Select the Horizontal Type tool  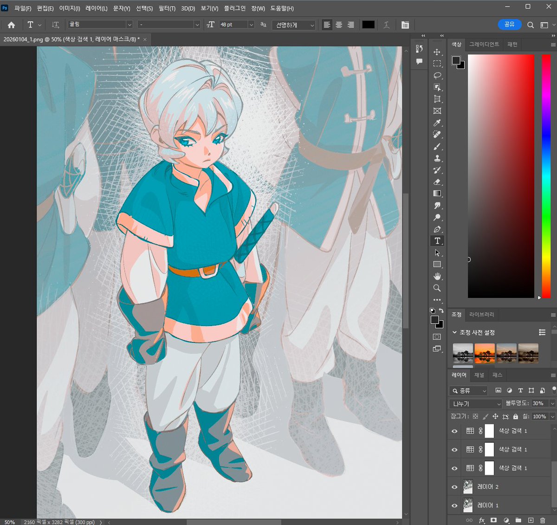tap(437, 241)
